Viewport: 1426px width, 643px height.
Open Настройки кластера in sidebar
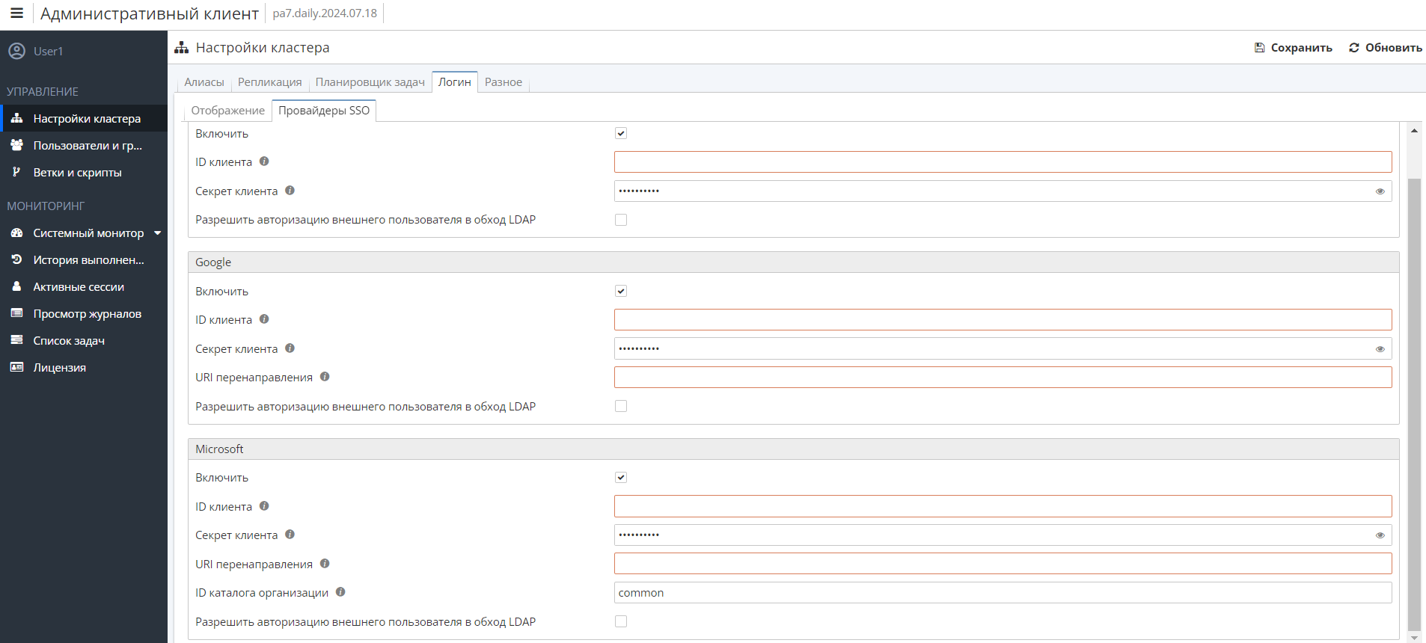84,118
